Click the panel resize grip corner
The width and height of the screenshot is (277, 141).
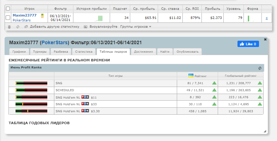coord(265,131)
